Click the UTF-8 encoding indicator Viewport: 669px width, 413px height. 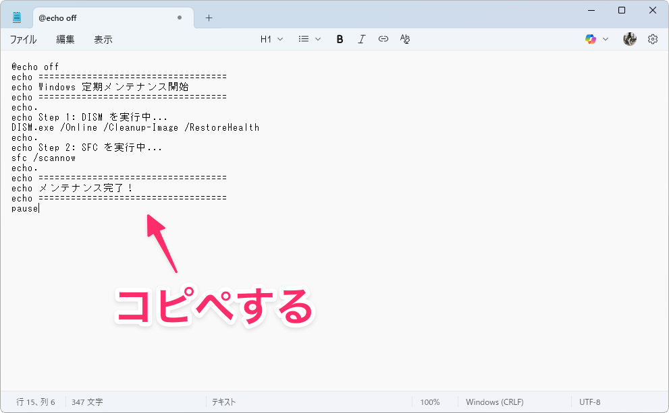(x=589, y=402)
